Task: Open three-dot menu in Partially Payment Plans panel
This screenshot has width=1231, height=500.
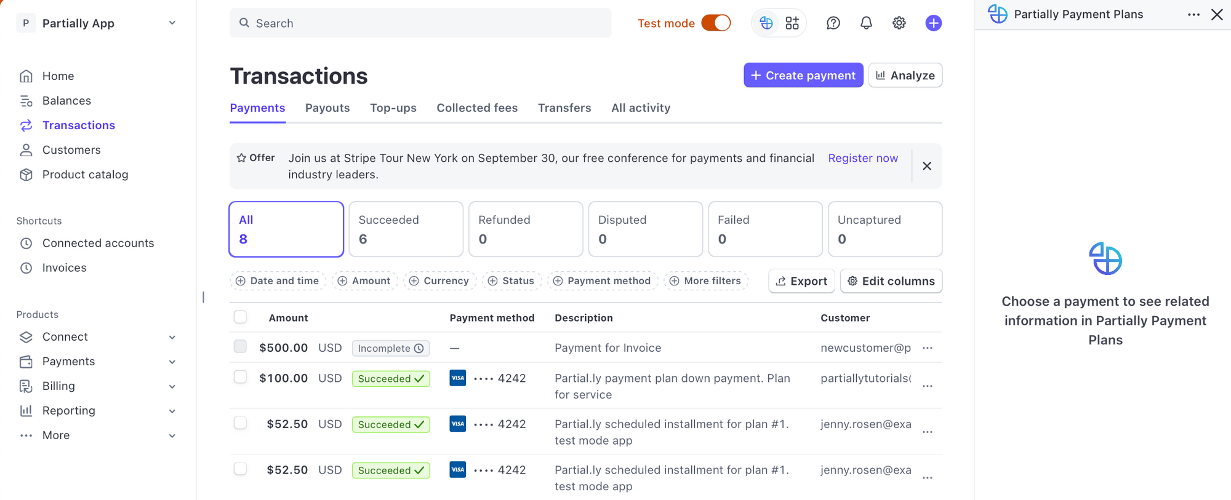Action: [x=1193, y=15]
